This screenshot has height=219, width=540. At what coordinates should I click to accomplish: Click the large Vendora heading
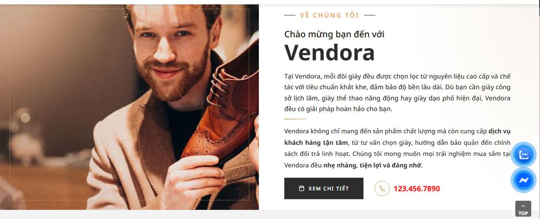click(329, 52)
